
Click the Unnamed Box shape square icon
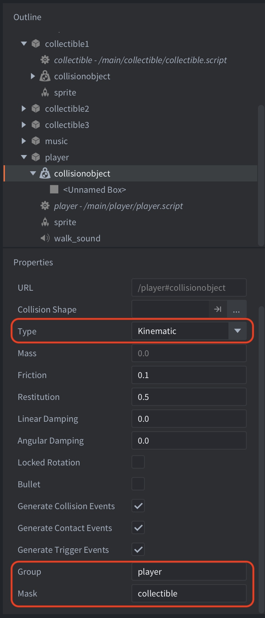(54, 190)
